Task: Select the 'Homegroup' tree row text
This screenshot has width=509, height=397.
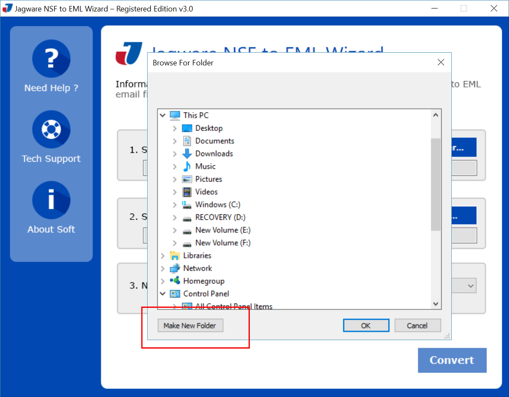Action: coord(204,281)
